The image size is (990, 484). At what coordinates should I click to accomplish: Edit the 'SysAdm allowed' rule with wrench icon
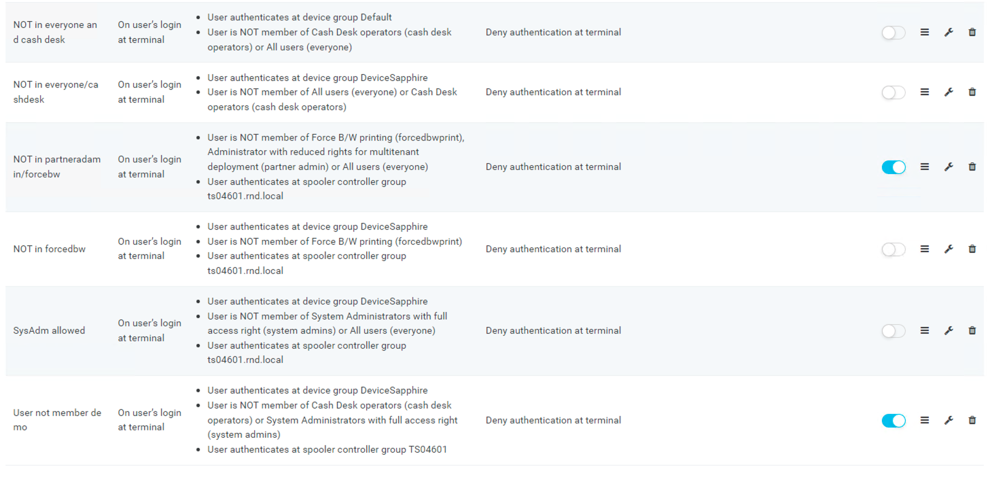pos(949,331)
